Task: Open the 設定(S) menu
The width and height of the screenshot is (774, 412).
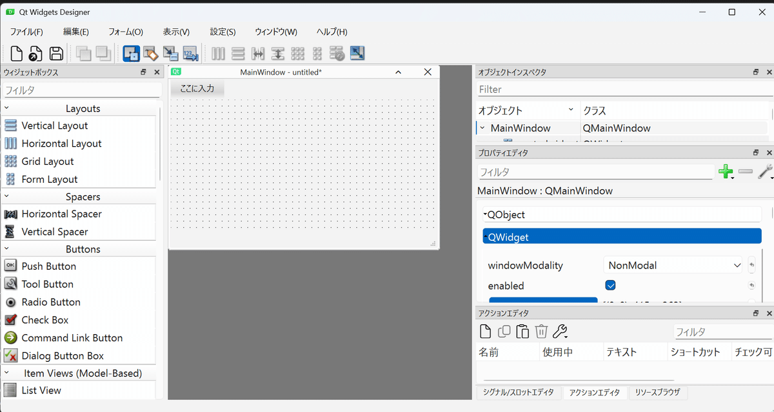Action: [x=223, y=32]
